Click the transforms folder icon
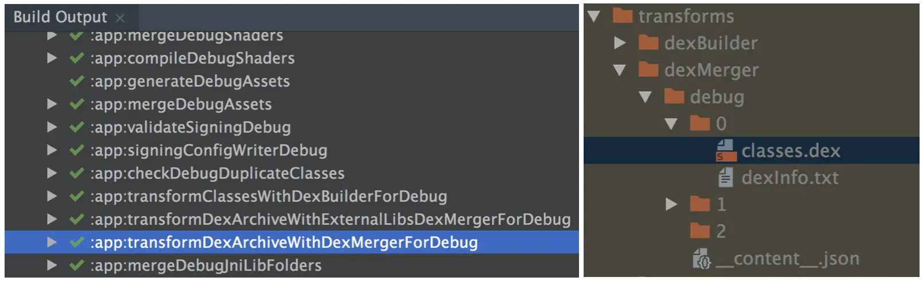 click(623, 15)
